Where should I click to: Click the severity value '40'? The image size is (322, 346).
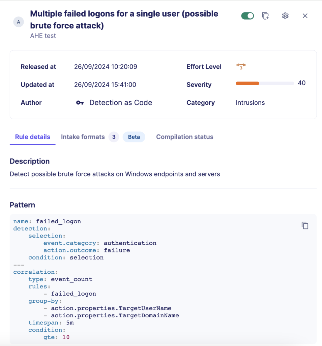[301, 83]
